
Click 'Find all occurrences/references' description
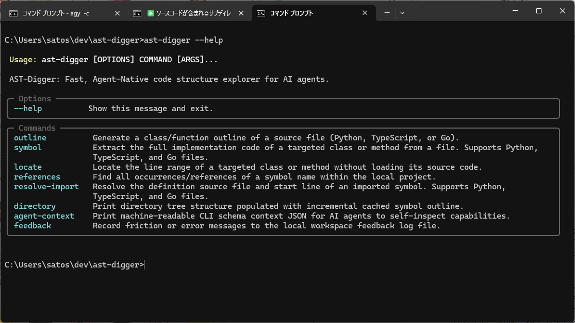[x=264, y=177]
